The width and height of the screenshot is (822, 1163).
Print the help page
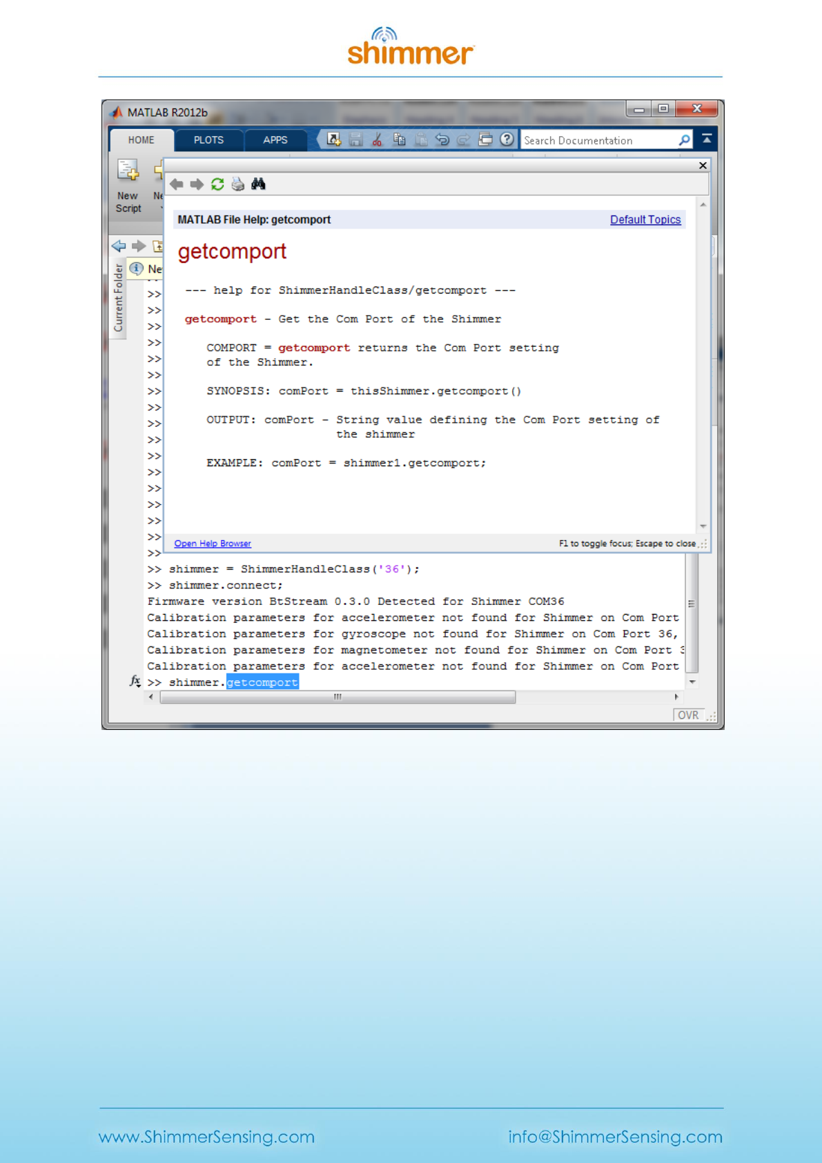coord(238,184)
